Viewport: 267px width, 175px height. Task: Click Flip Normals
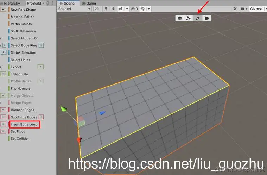(20, 88)
